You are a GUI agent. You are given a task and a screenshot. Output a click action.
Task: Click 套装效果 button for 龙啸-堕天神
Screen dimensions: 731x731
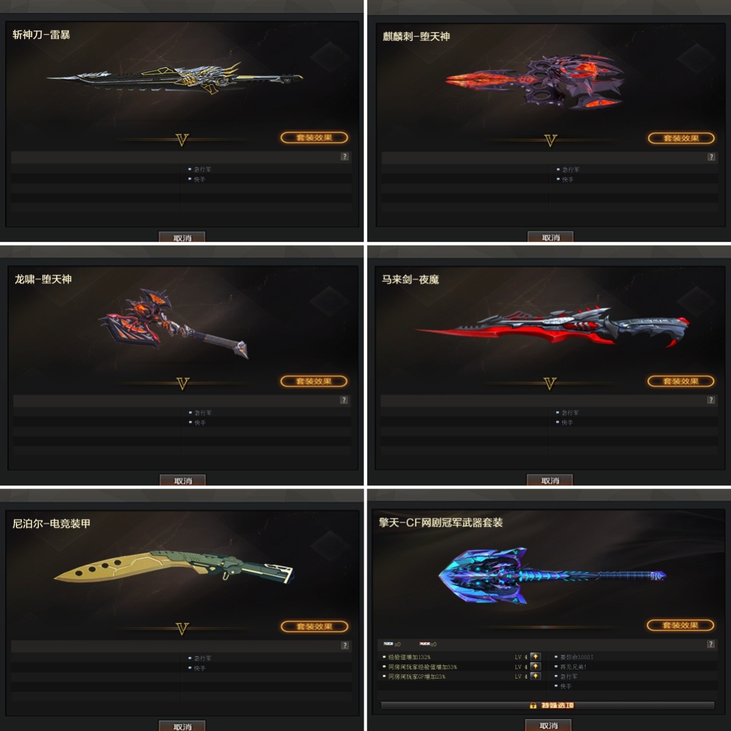click(x=314, y=381)
